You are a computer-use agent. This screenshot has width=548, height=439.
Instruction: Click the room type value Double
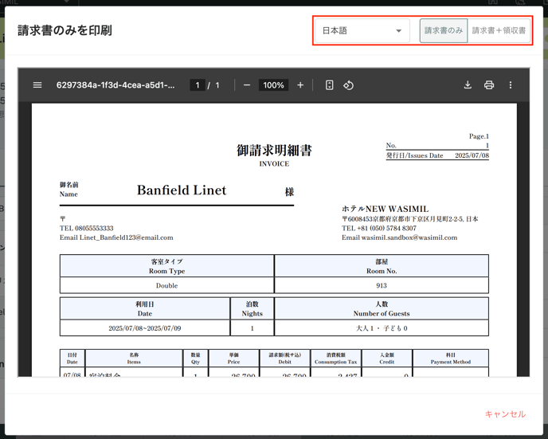coord(166,285)
